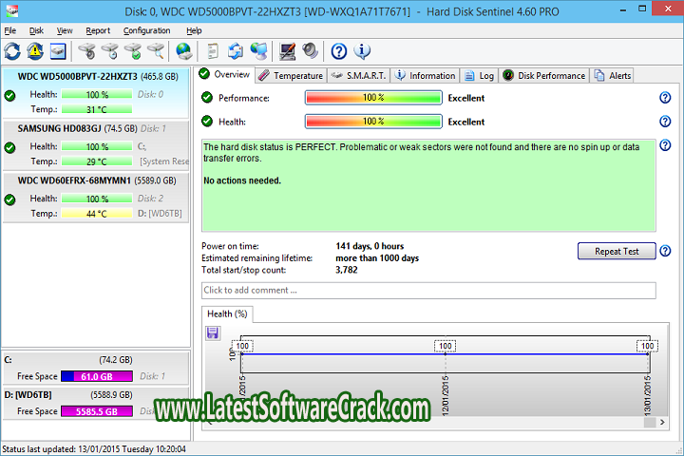The image size is (684, 456).
Task: Select disk SAMSUNG HD083GJ
Action: coord(96,145)
